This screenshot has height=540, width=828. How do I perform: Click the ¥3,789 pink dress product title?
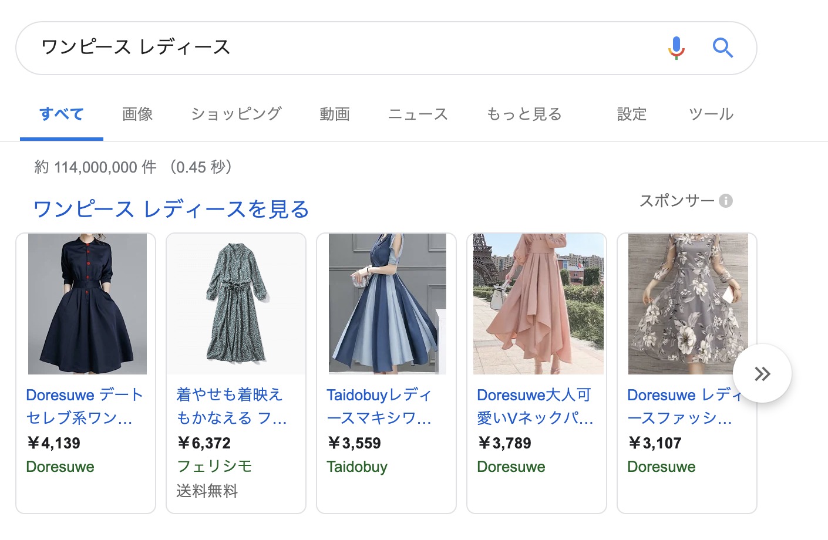coord(534,406)
